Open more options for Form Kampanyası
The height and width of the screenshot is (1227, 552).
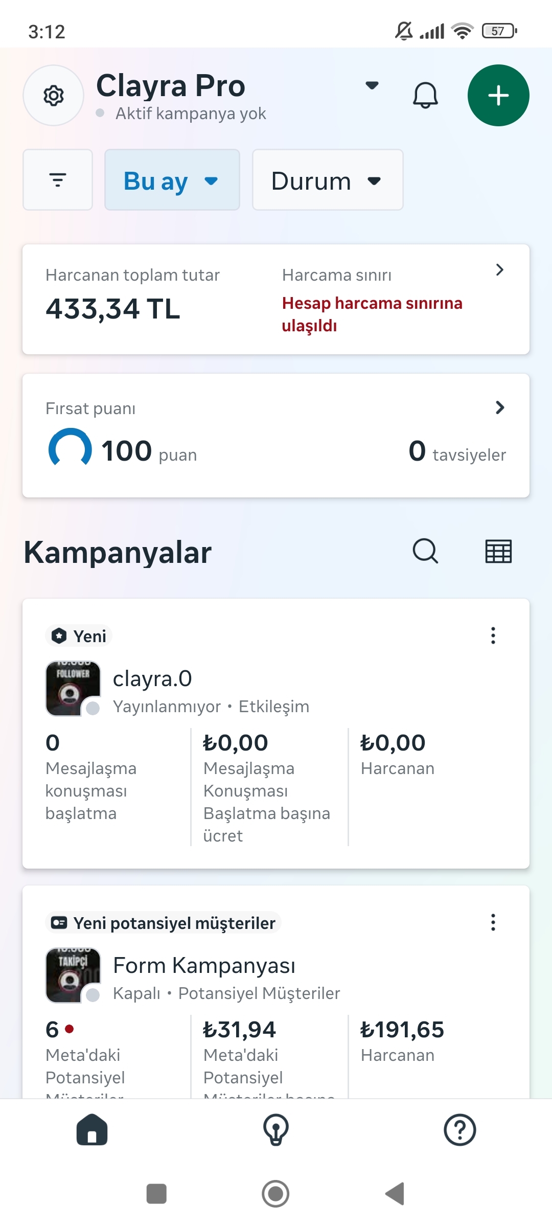(493, 922)
